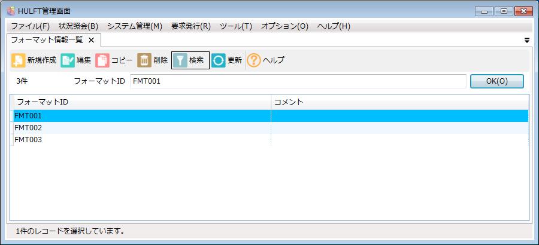Click the 編集 (edit) toolbar icon
539x245 pixels.
(67, 60)
